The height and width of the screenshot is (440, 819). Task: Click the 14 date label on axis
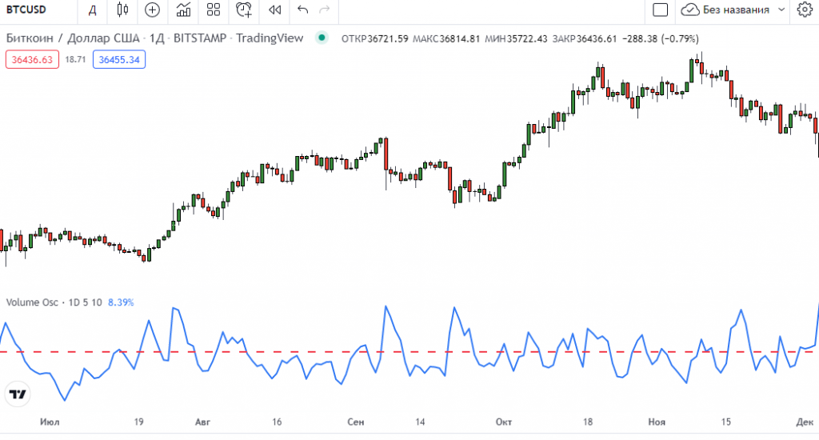coord(421,422)
